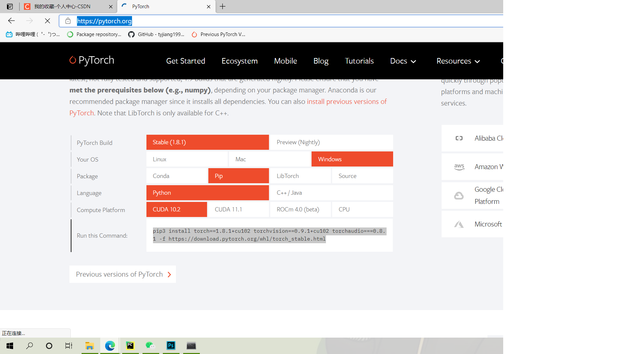
Task: Click the Alibaba Cloud icon
Action: (x=459, y=138)
